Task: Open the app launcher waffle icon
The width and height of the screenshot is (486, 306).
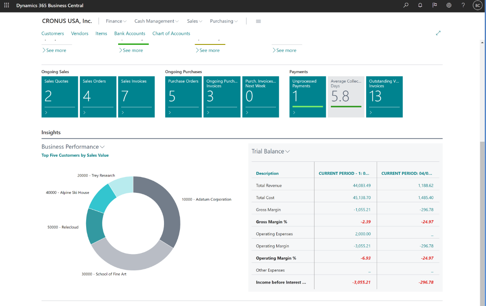Action: coord(6,5)
